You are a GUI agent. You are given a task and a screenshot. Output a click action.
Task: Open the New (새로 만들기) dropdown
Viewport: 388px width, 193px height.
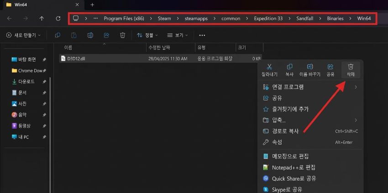point(23,35)
